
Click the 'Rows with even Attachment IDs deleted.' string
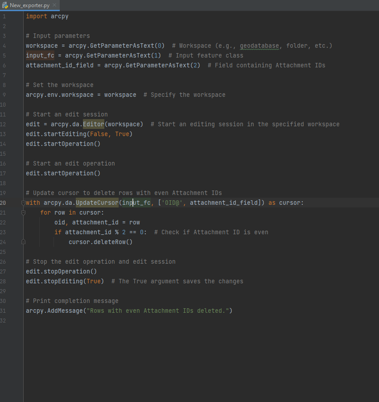point(158,311)
